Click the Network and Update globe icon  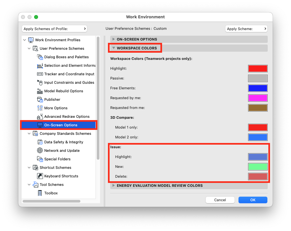[40, 151]
